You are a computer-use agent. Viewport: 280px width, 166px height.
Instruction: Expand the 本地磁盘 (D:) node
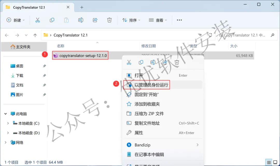[8, 133]
